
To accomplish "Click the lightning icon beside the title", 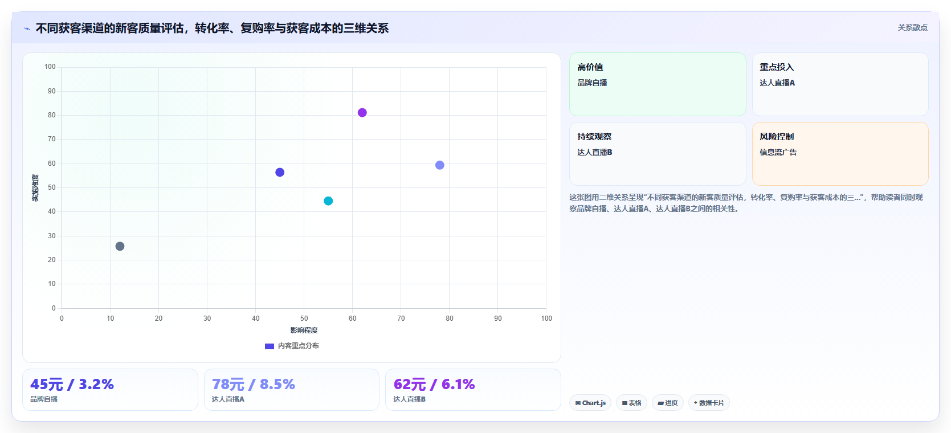I will pyautogui.click(x=27, y=28).
